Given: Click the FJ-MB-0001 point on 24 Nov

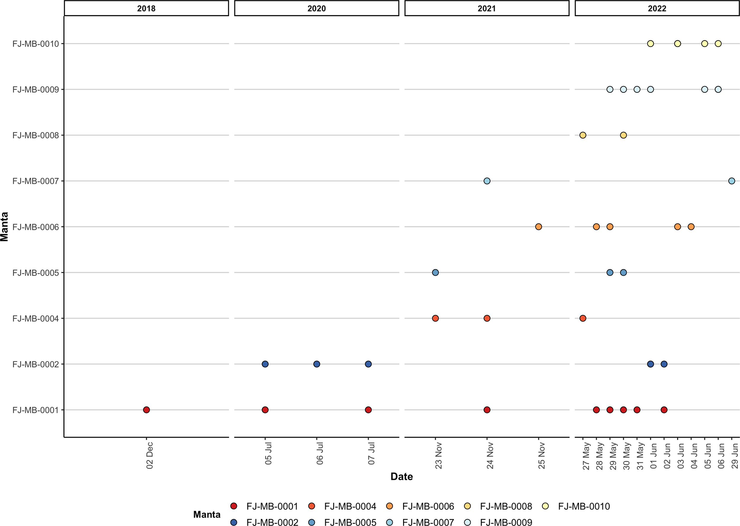Looking at the screenshot, I should pos(487,410).
